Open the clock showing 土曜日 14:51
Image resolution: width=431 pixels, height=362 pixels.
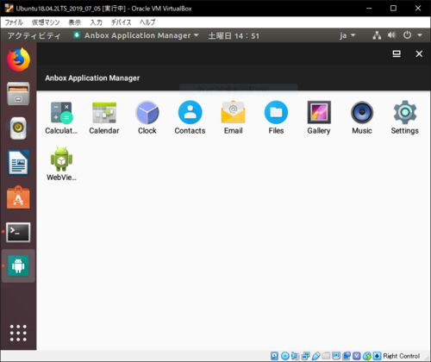pyautogui.click(x=234, y=36)
